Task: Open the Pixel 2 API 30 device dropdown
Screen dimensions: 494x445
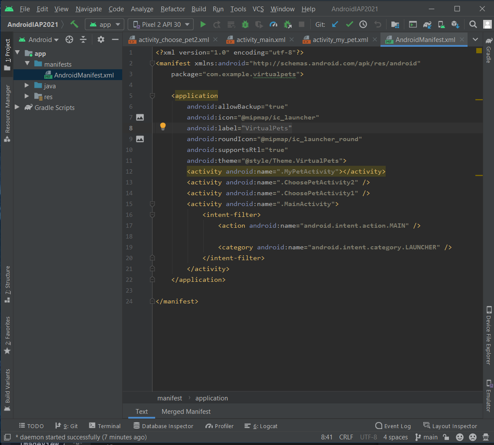Action: coord(161,25)
